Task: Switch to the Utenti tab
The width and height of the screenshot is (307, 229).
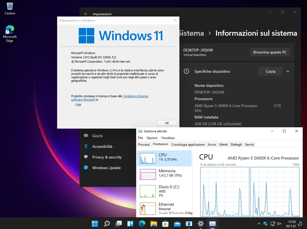Action: coord(223,145)
